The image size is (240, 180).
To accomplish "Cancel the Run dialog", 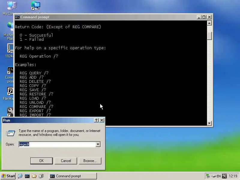I will click(66, 161).
